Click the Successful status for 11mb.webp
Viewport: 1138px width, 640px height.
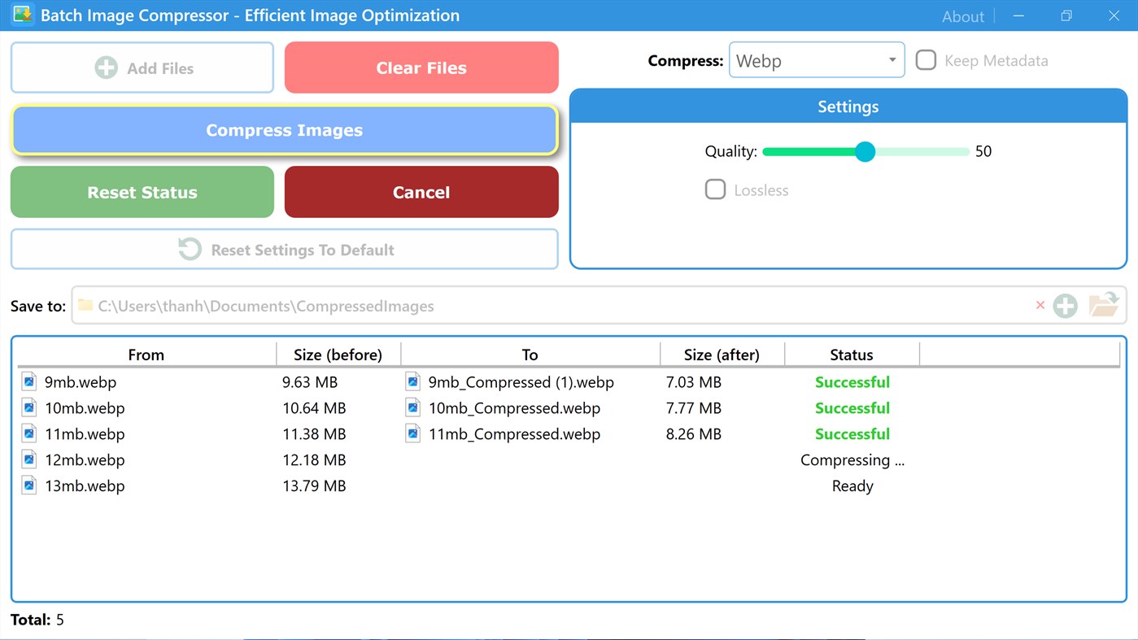(x=852, y=434)
